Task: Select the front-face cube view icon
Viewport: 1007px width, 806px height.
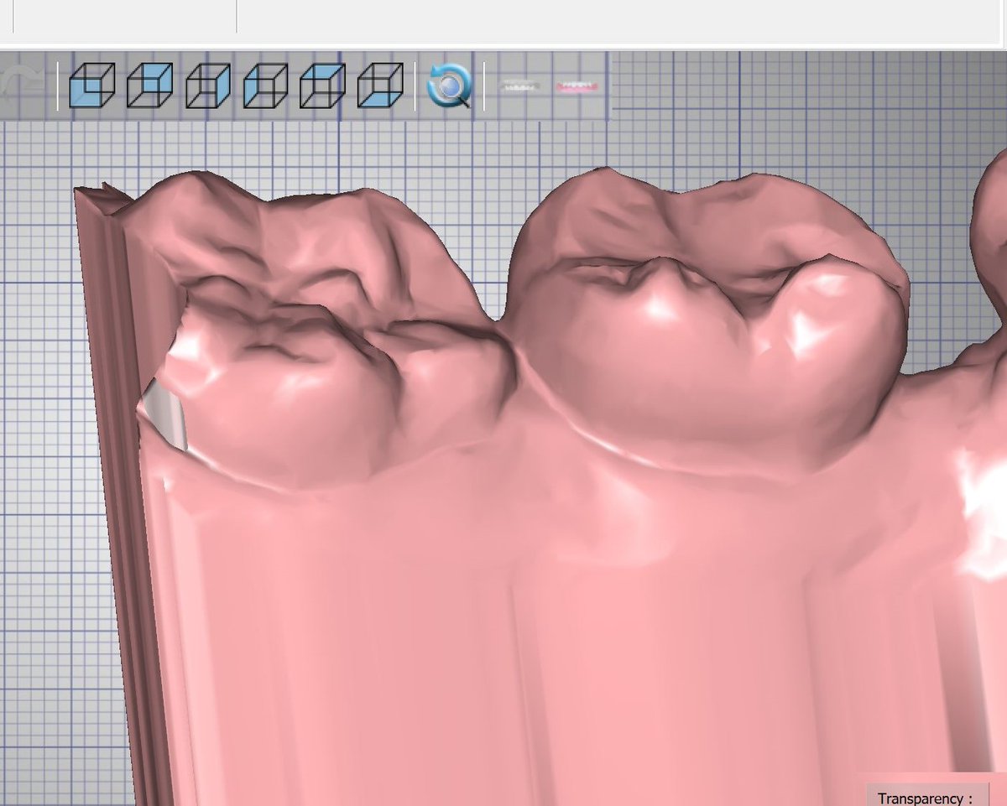Action: pyautogui.click(x=91, y=85)
